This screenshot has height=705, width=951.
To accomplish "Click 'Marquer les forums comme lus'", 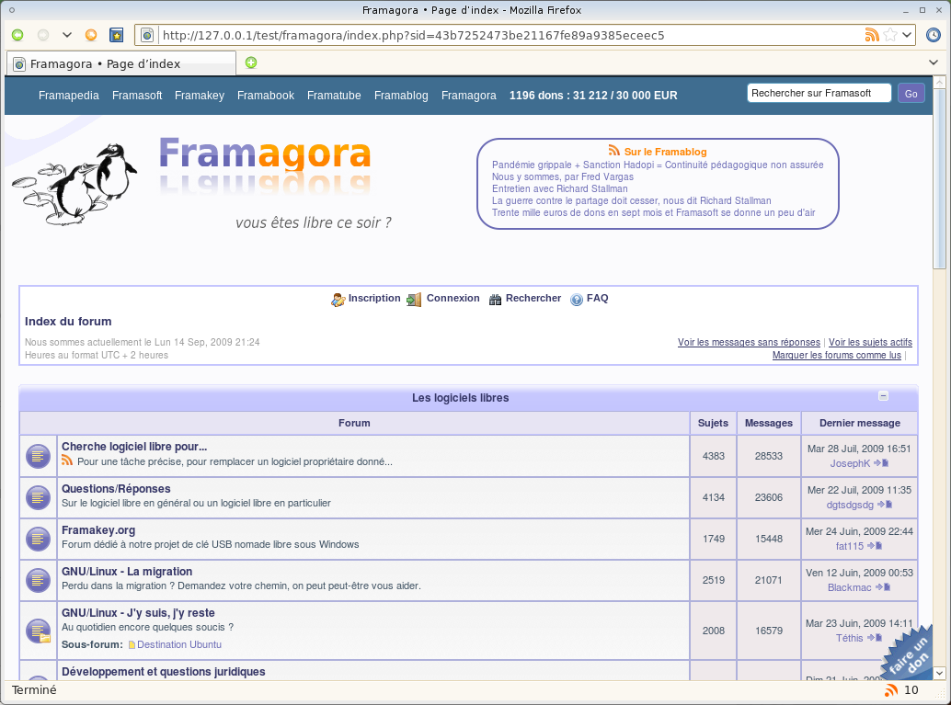I will pyautogui.click(x=836, y=355).
